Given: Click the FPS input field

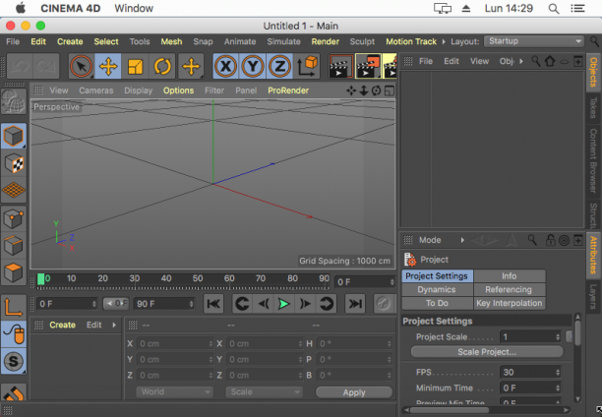Looking at the screenshot, I should (x=530, y=372).
